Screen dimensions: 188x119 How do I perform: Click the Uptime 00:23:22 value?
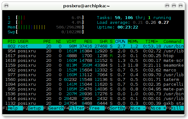pos(128,27)
